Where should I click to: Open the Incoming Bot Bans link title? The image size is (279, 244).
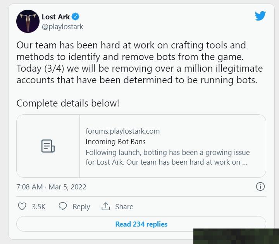click(115, 142)
